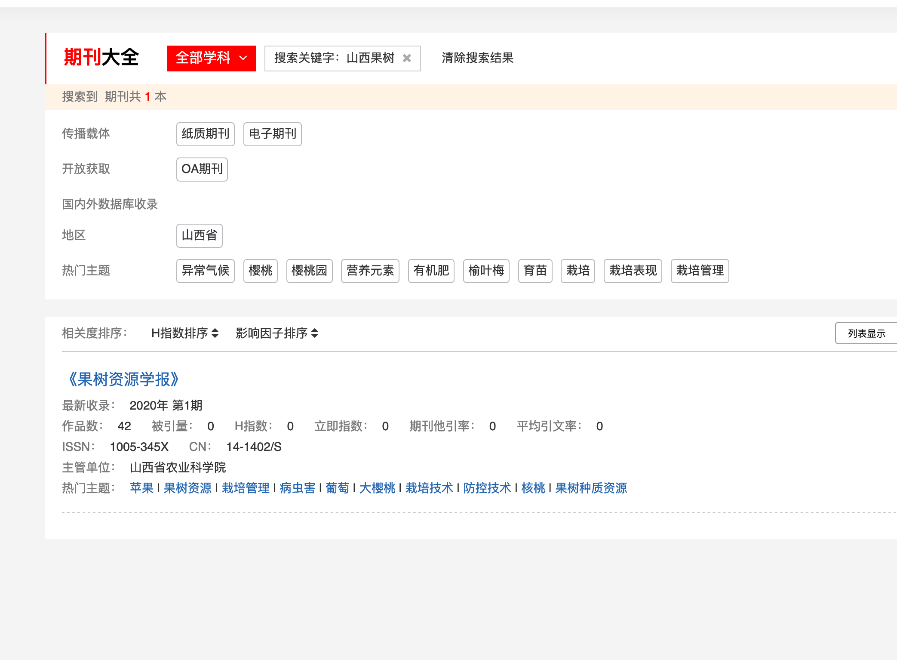Click the CN value 14-1402/S
This screenshot has width=897, height=660.
pyautogui.click(x=254, y=447)
